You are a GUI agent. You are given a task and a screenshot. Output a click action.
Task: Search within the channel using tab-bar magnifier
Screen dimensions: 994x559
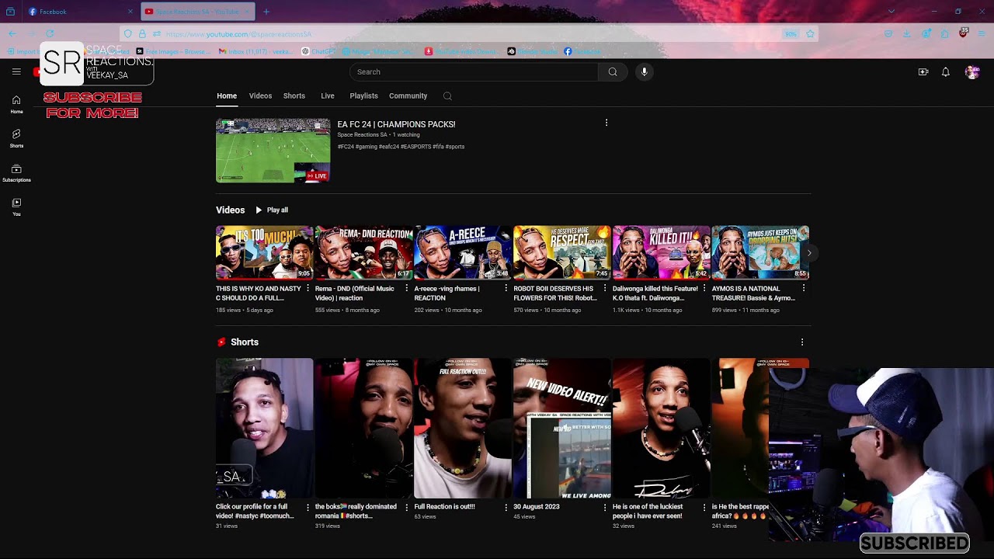coord(447,96)
